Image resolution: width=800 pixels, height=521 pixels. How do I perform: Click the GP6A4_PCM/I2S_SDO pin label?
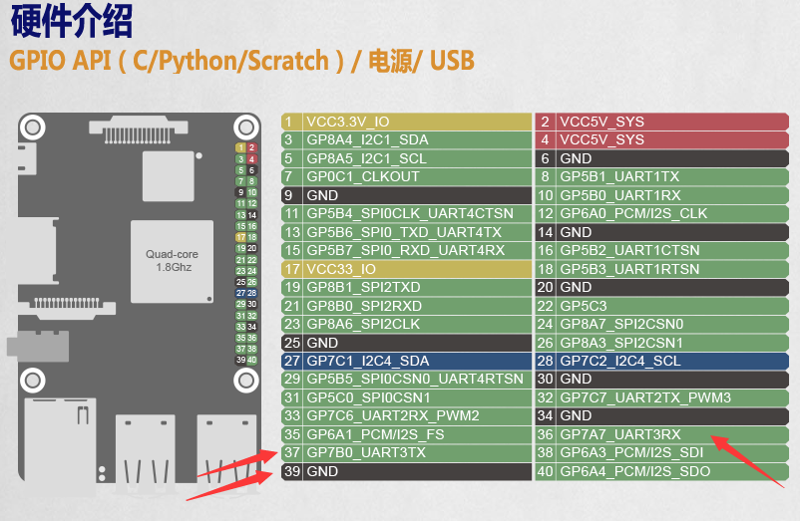pos(635,471)
